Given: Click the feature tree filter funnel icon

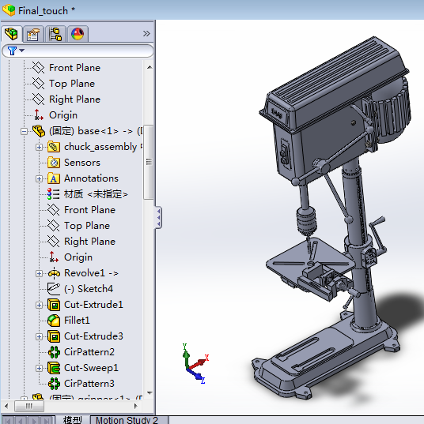Looking at the screenshot, I should [x=12, y=51].
